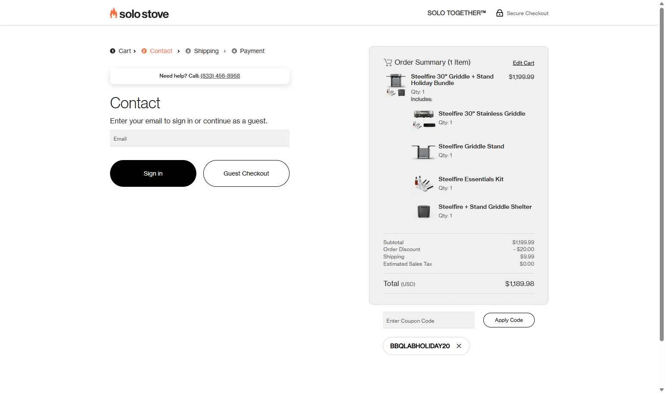Select the Payment step in breadcrumb
Viewport: 665px width, 393px height.
coord(248,51)
